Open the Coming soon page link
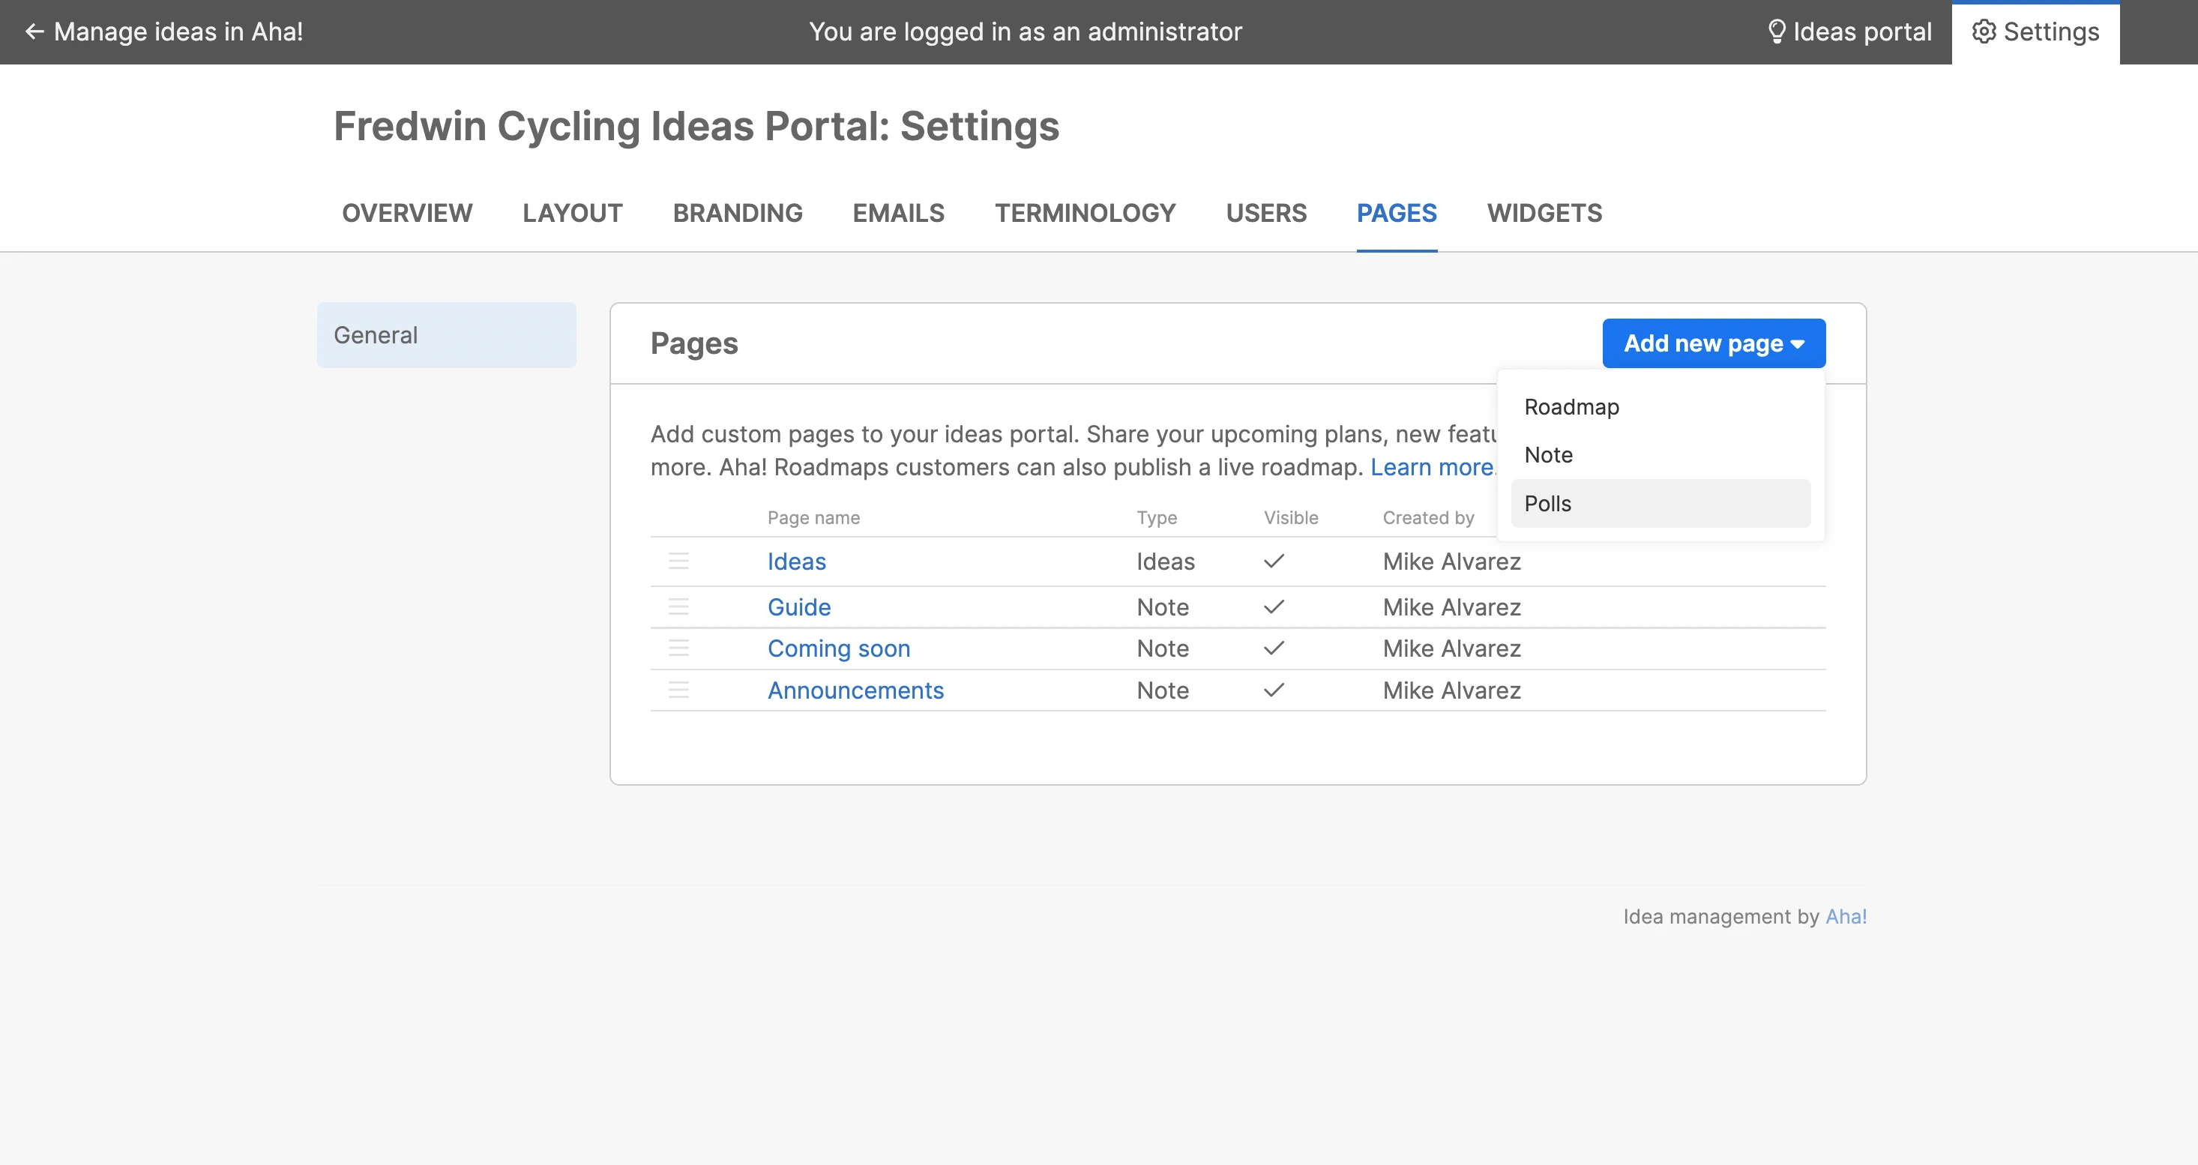The width and height of the screenshot is (2198, 1165). coord(838,648)
